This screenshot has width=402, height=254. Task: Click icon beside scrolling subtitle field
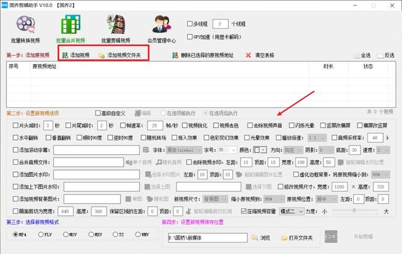click(x=146, y=150)
